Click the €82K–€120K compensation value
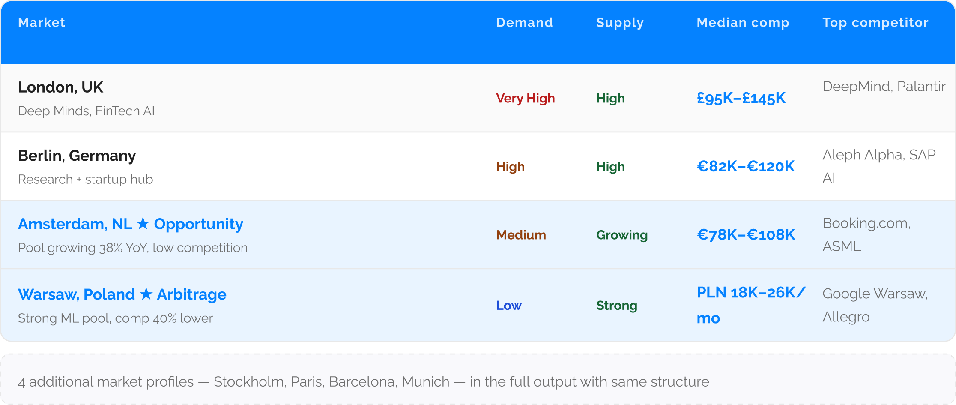Image resolution: width=956 pixels, height=405 pixels. point(746,166)
